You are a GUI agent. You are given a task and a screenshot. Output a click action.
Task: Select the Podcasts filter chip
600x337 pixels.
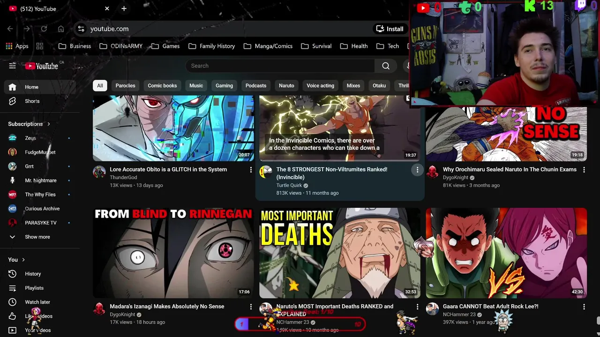click(256, 86)
